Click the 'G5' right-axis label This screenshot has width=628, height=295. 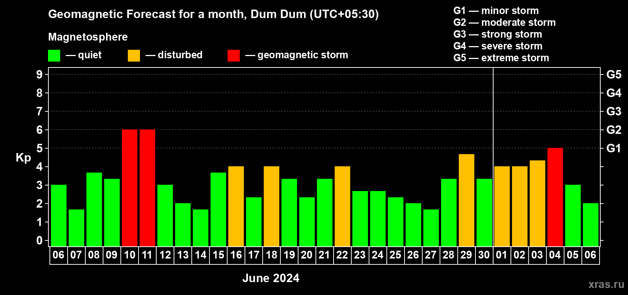click(x=614, y=74)
